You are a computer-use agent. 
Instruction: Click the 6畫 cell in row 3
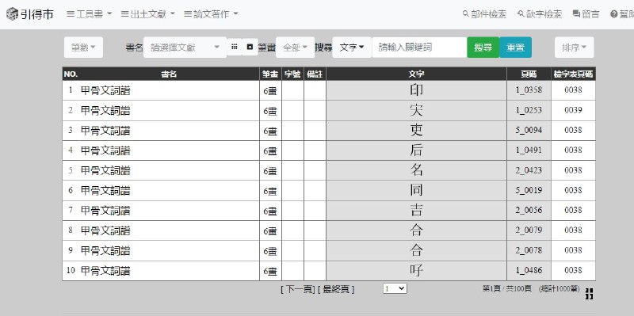click(x=270, y=131)
